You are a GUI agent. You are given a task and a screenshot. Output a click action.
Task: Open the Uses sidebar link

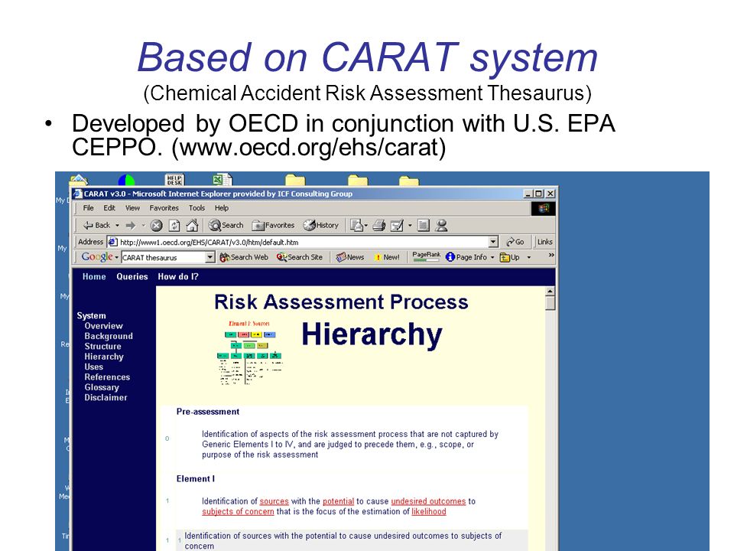point(93,367)
